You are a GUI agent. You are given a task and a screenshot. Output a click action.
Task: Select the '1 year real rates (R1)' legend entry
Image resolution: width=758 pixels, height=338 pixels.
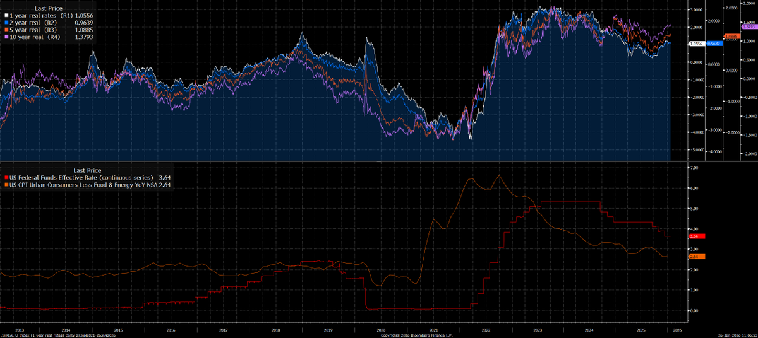coord(41,15)
